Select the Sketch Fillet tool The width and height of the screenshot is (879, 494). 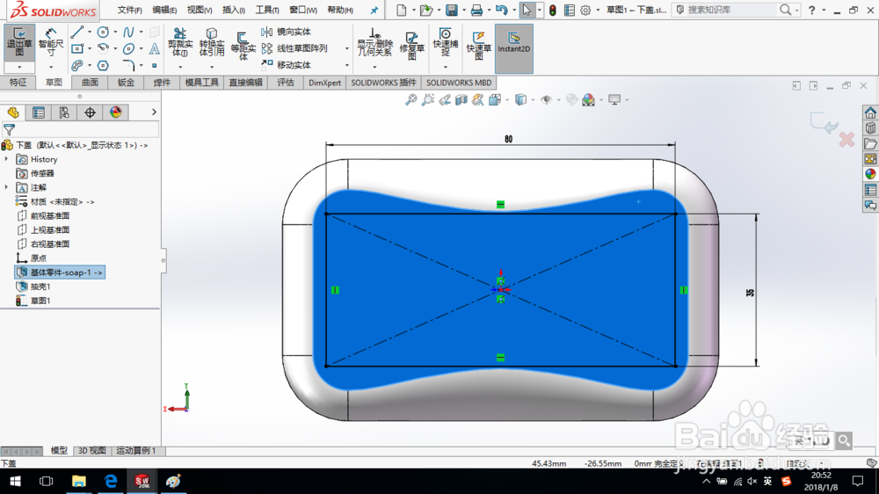pos(128,66)
